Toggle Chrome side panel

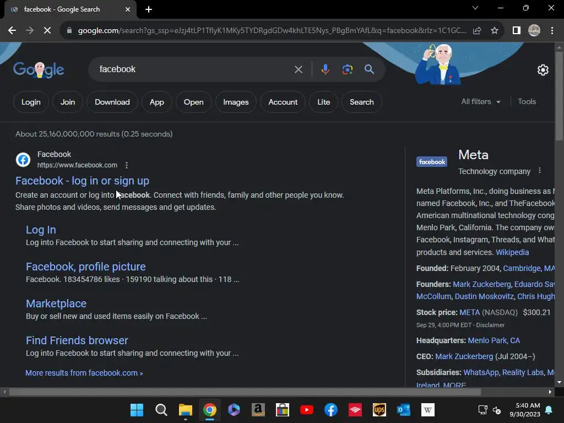517,31
